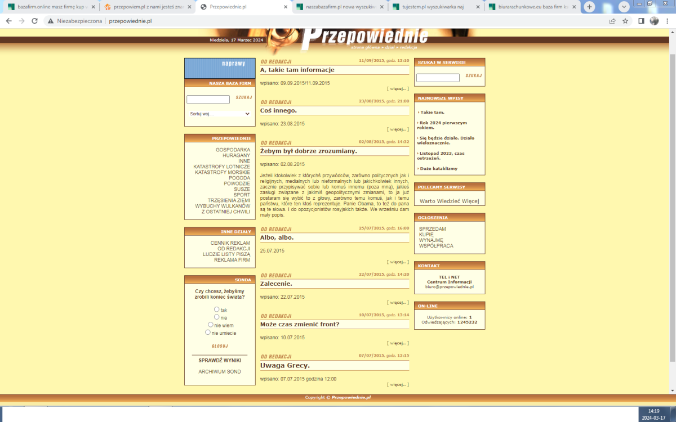Image resolution: width=676 pixels, height=422 pixels.
Task: Click the 'Szukaj w serwisie' search field
Action: click(438, 78)
